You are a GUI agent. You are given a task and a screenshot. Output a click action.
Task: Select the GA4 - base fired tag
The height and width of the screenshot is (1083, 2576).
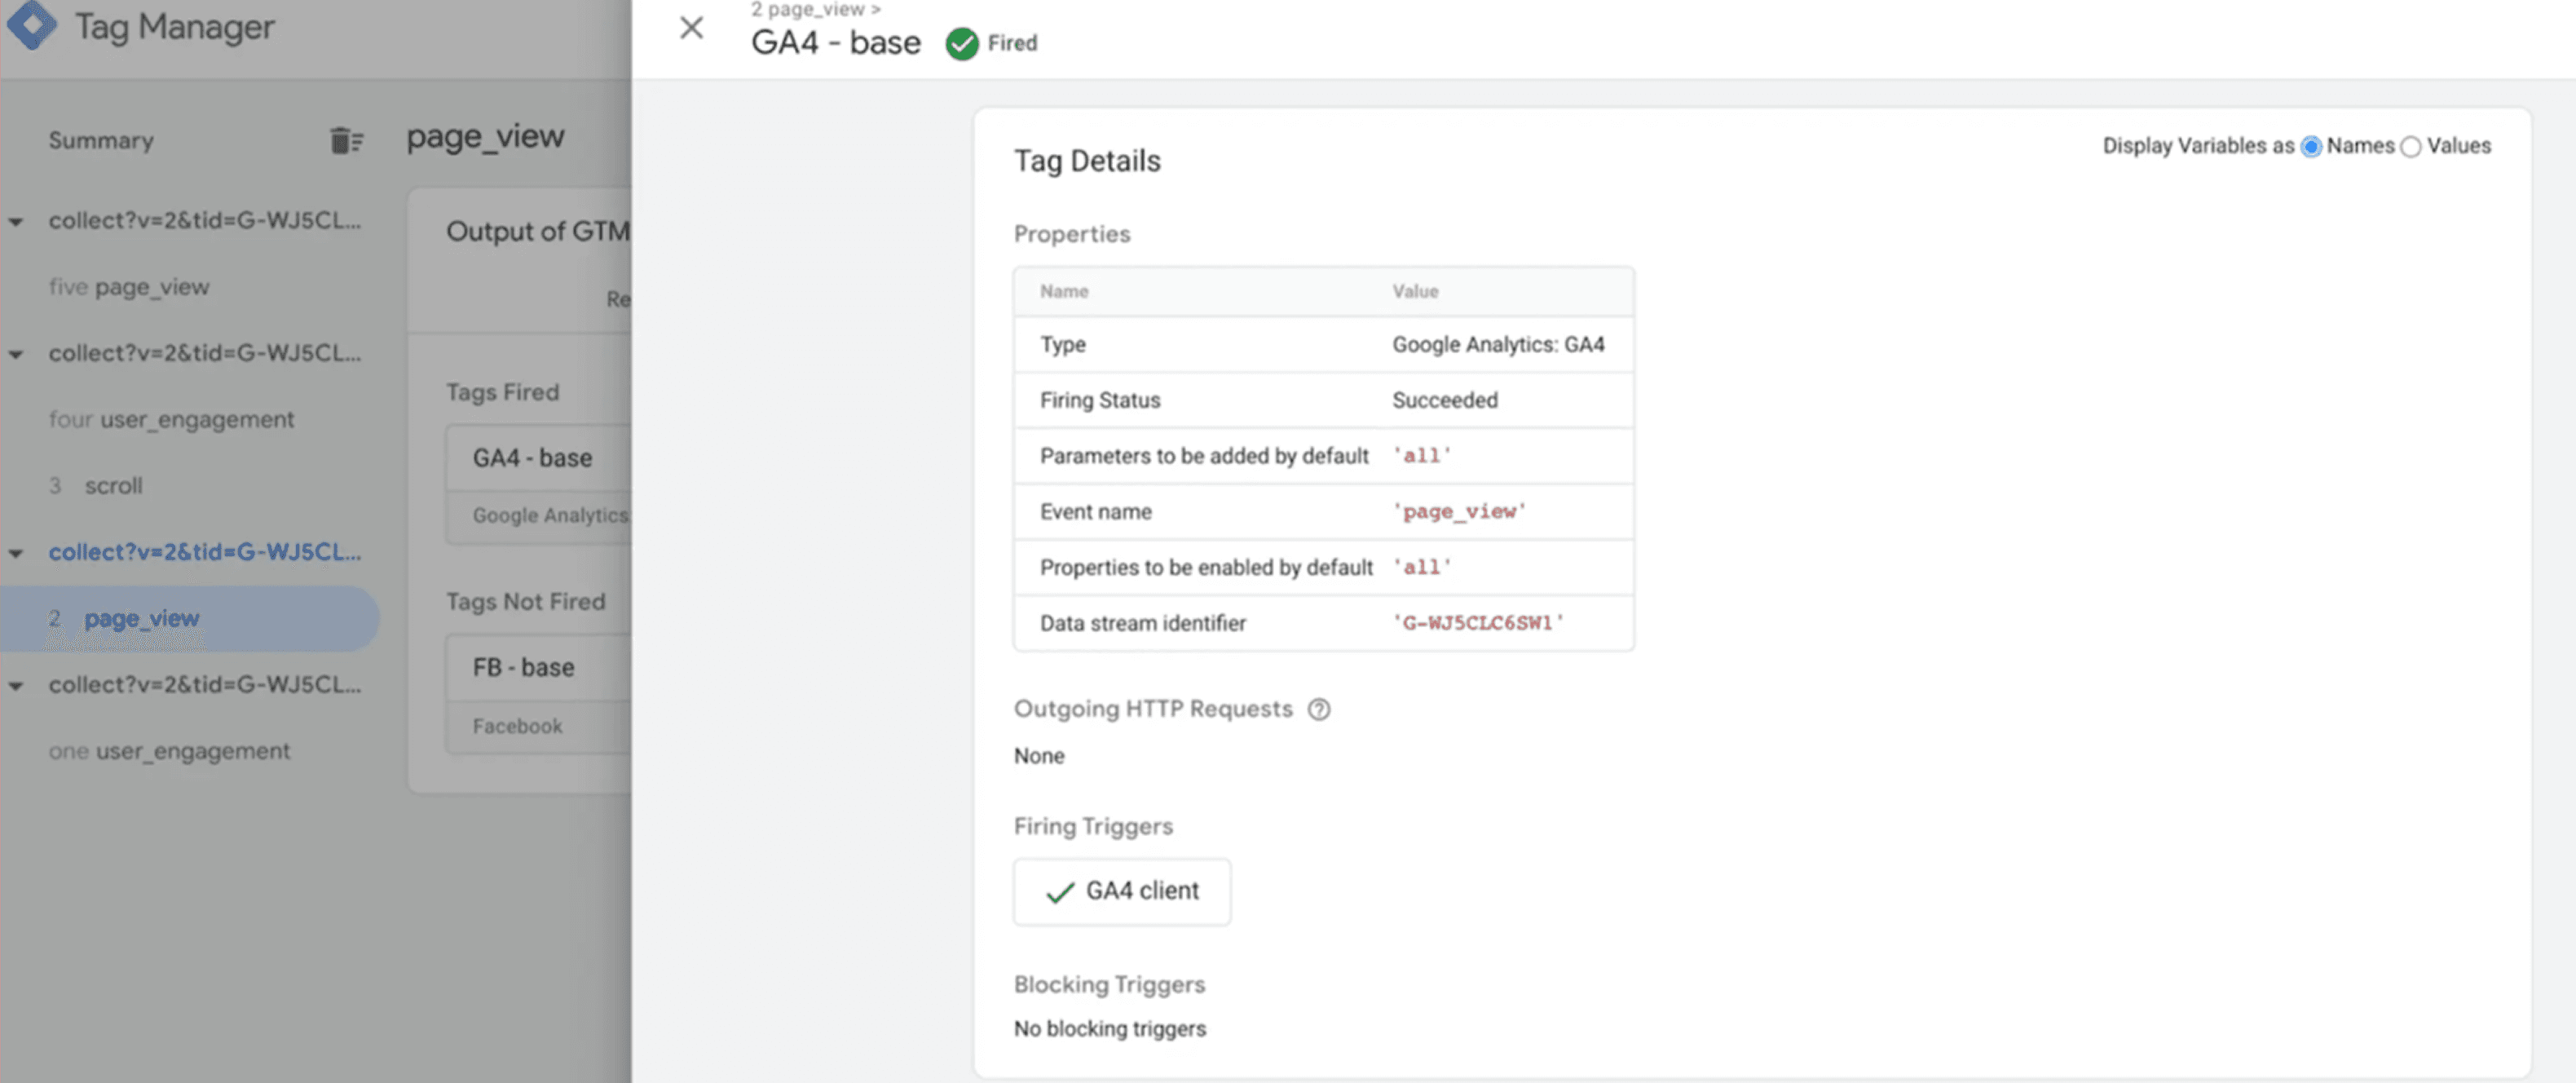pyautogui.click(x=532, y=458)
